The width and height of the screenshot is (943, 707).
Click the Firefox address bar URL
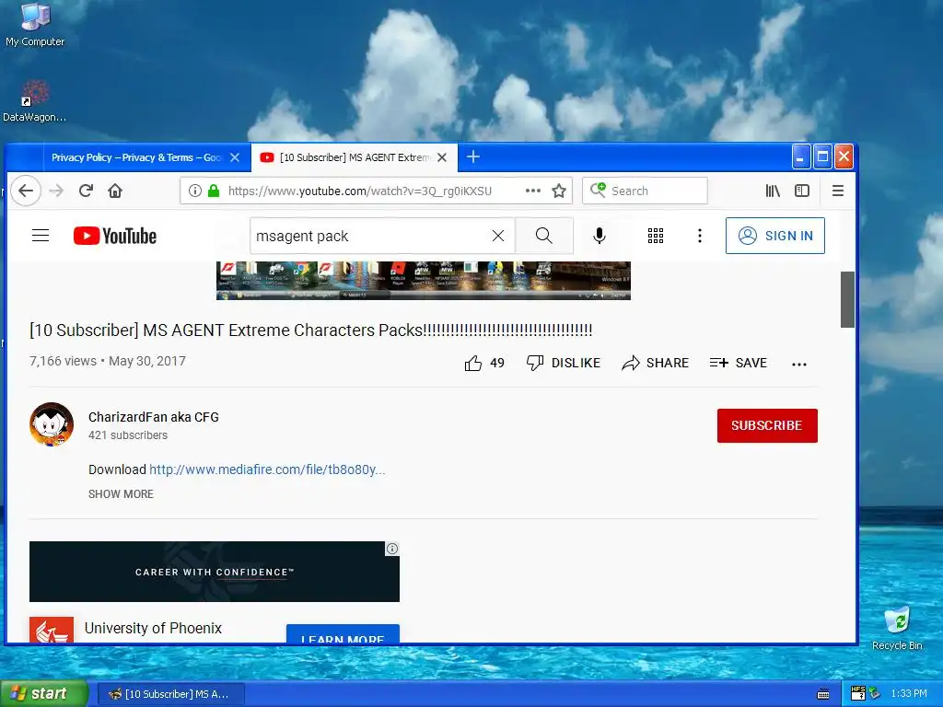pyautogui.click(x=360, y=191)
